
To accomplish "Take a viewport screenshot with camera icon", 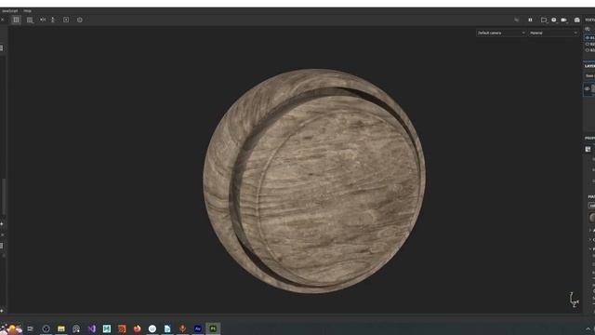I will 576,20.
